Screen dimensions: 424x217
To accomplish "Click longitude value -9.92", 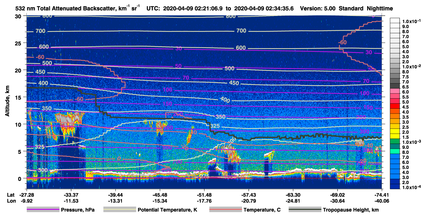I will (26, 201).
